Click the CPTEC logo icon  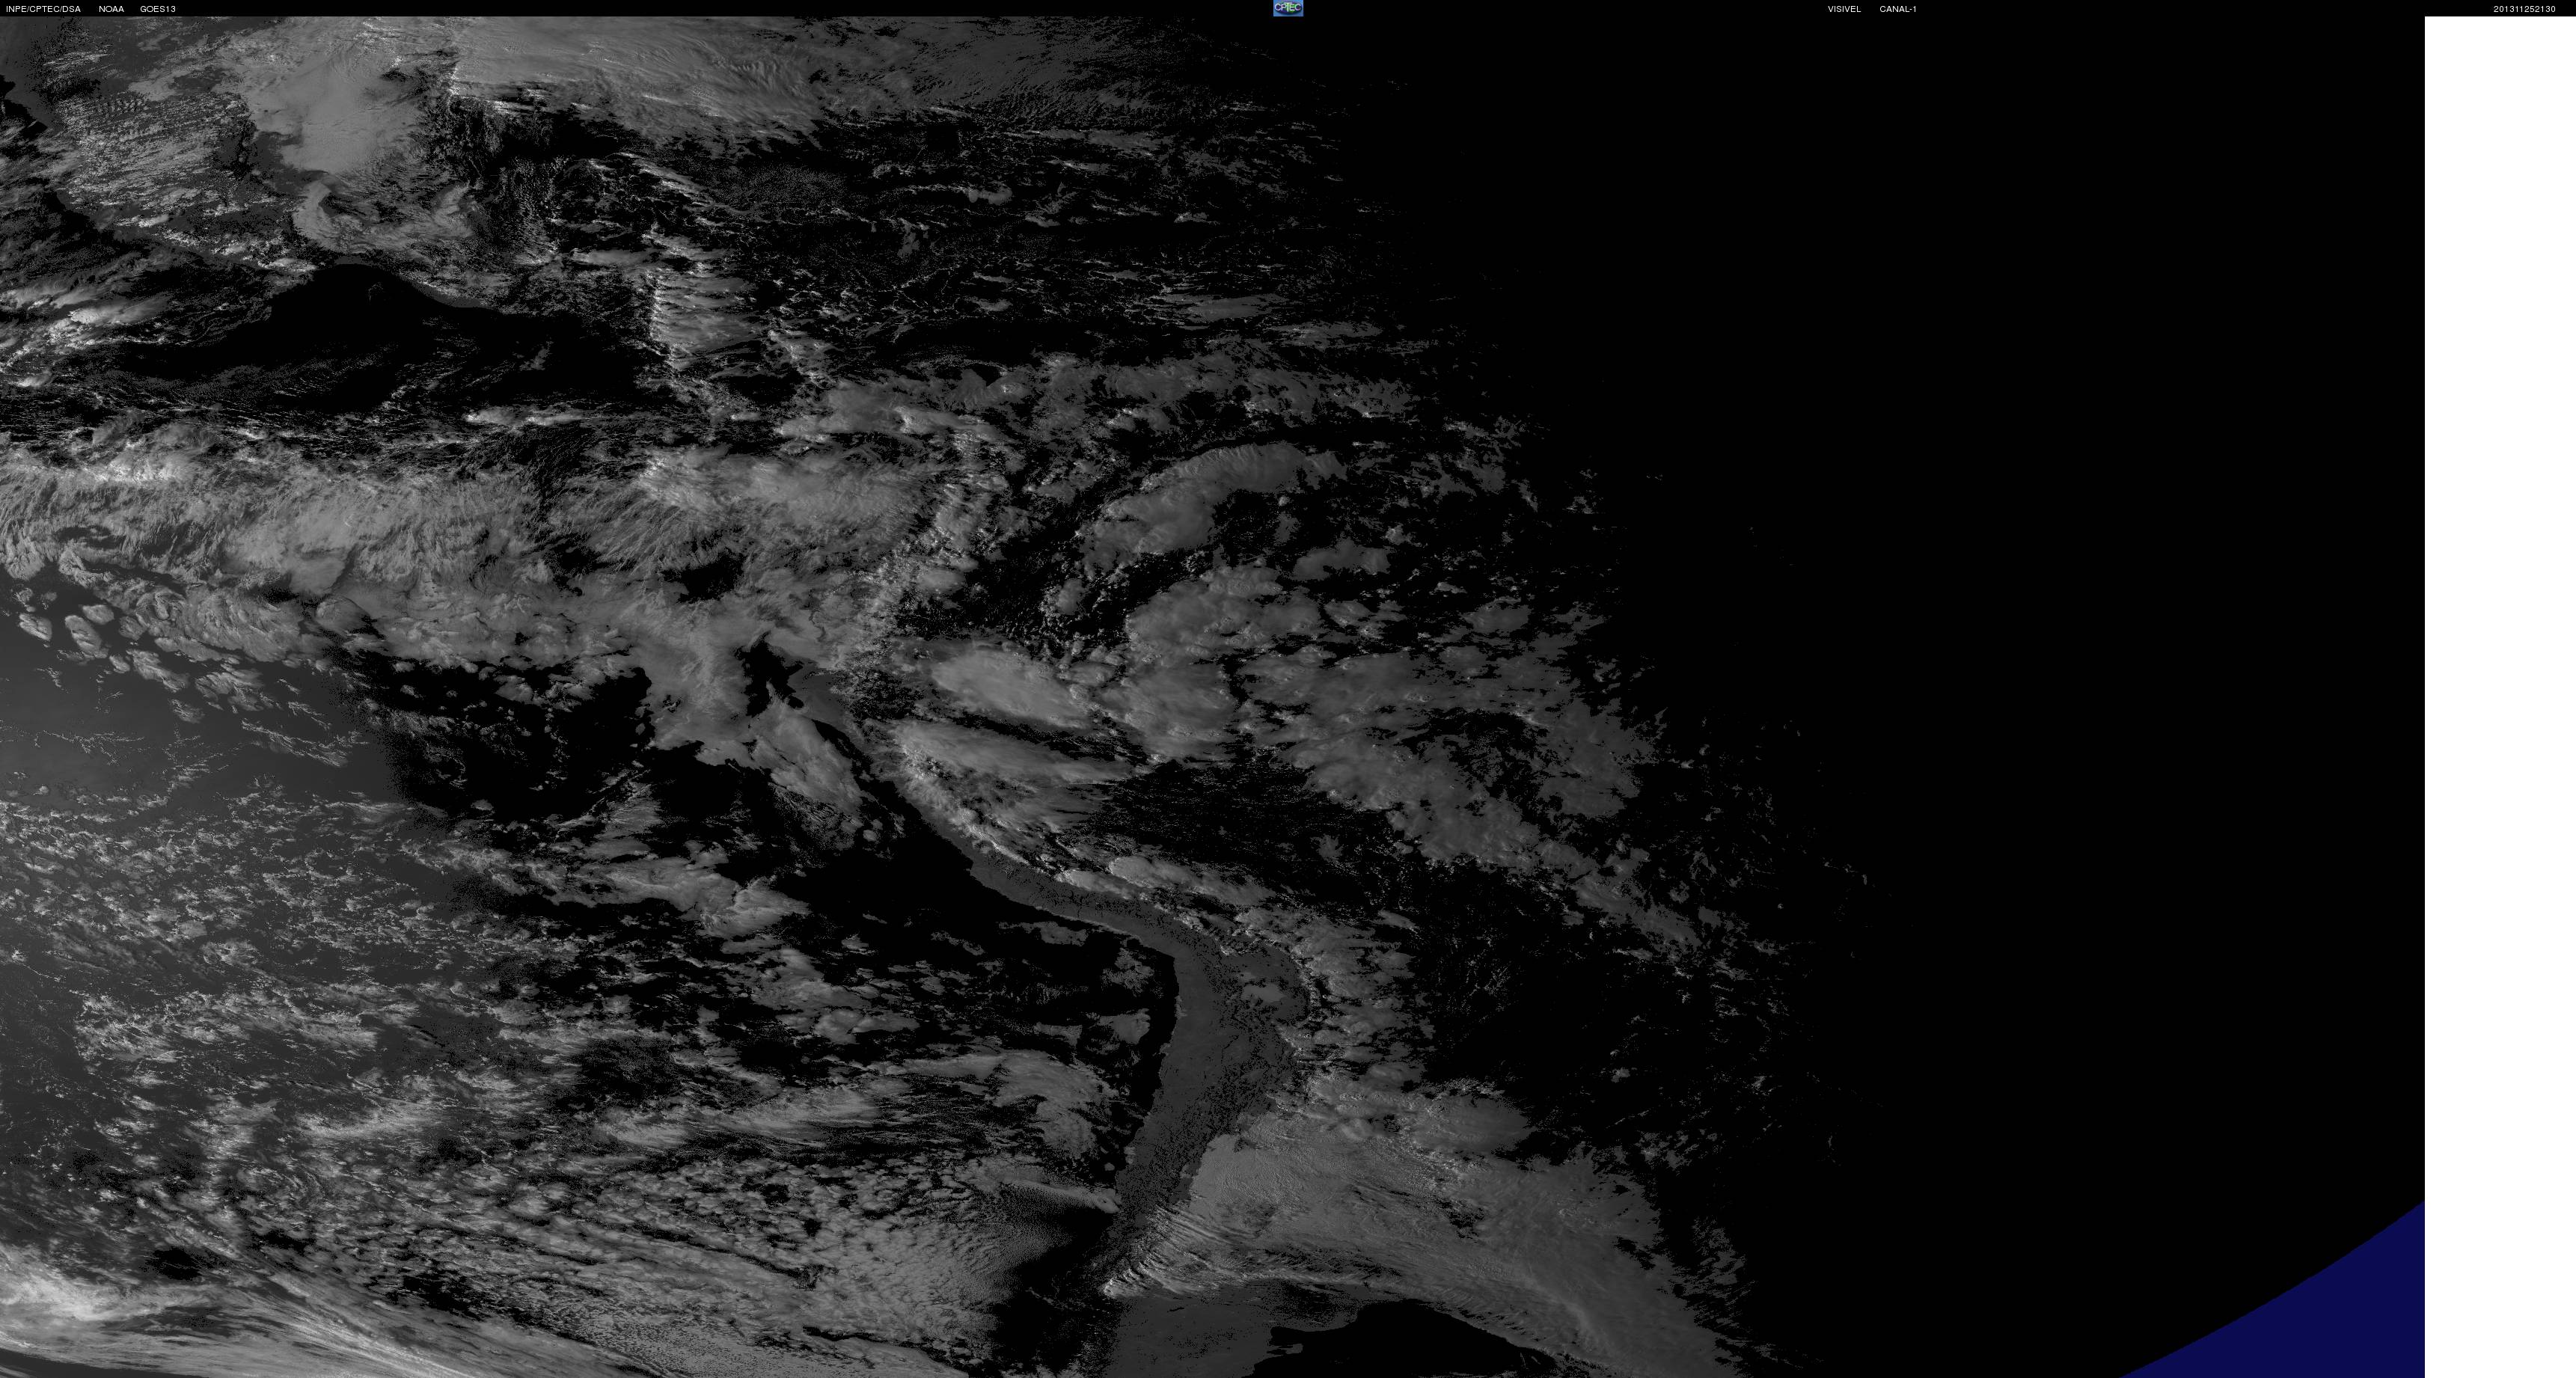pyautogui.click(x=1288, y=8)
